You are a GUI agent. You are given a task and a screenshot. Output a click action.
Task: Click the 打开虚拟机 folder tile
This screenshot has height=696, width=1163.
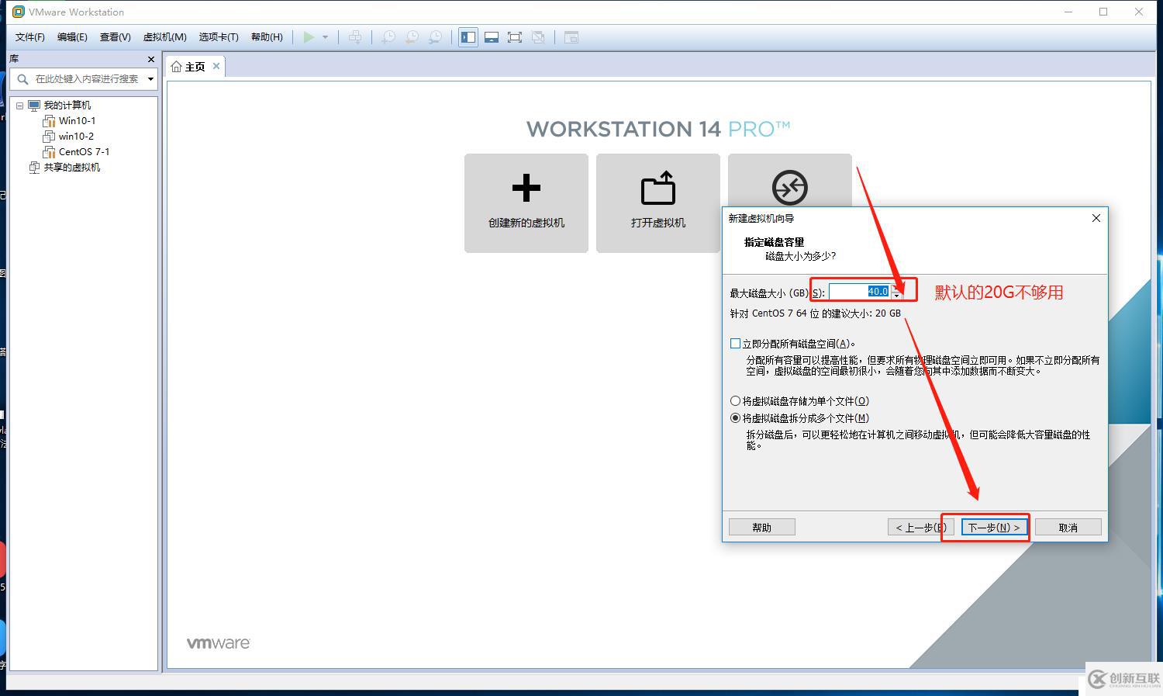coord(658,203)
